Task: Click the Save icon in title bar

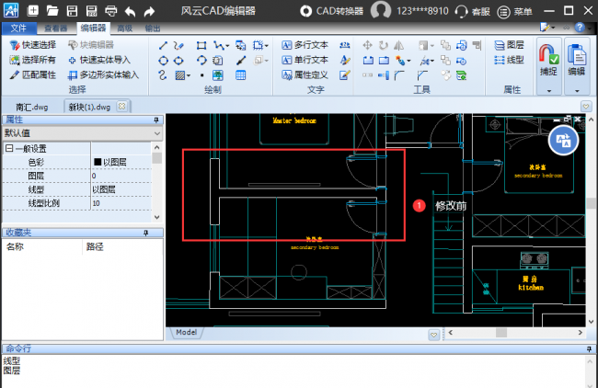Action: [72, 11]
